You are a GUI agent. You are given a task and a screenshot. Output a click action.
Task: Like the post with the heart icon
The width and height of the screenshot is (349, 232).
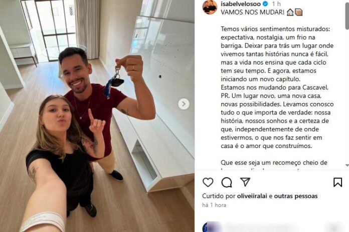tap(208, 182)
